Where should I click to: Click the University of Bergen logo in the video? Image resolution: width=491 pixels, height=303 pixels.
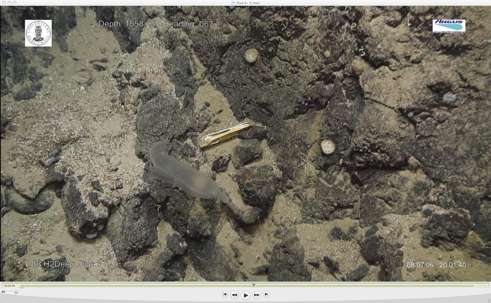coord(38,33)
